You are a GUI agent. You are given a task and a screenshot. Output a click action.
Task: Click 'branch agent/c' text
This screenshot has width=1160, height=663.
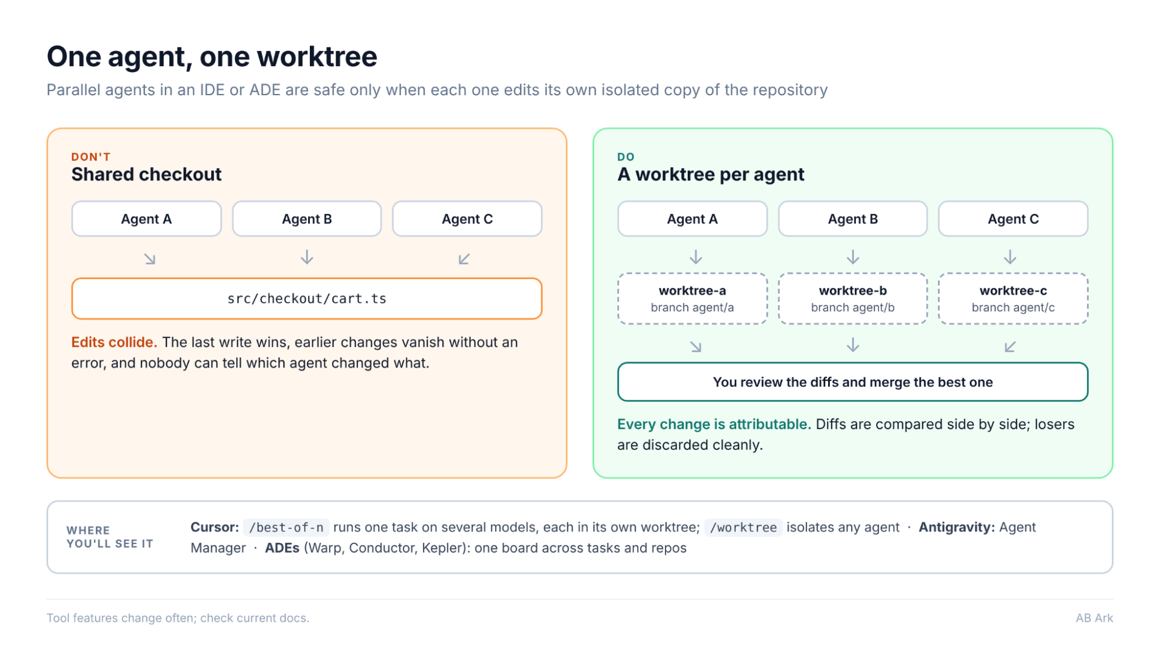(x=1013, y=307)
